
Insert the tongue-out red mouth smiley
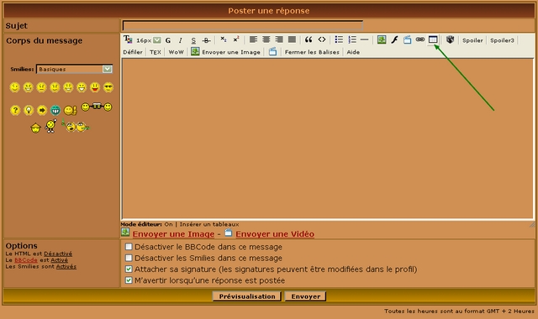(95, 87)
